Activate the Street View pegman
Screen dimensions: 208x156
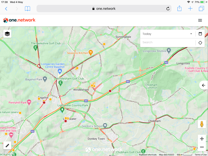pos(202,124)
